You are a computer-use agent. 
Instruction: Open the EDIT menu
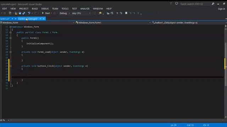(x=5, y=8)
